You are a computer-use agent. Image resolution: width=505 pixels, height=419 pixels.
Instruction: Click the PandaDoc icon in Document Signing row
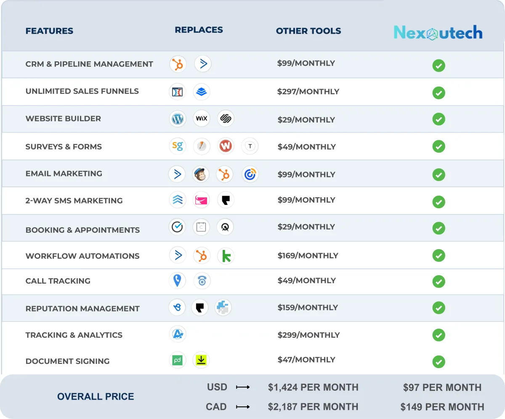point(177,360)
